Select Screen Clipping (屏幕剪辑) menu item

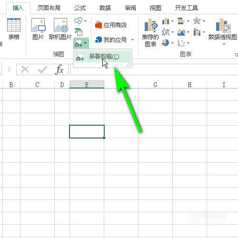(103, 57)
